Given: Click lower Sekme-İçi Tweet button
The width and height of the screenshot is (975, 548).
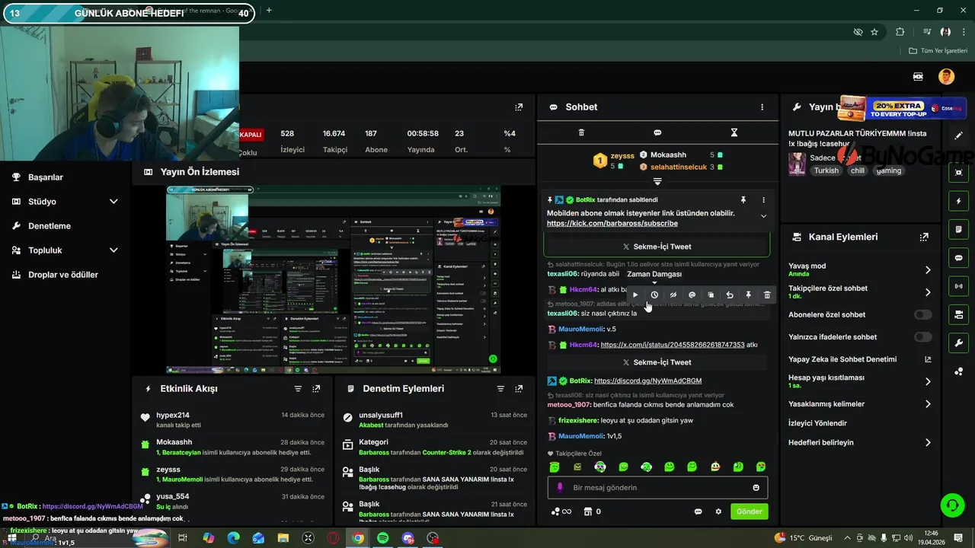Looking at the screenshot, I should (657, 362).
